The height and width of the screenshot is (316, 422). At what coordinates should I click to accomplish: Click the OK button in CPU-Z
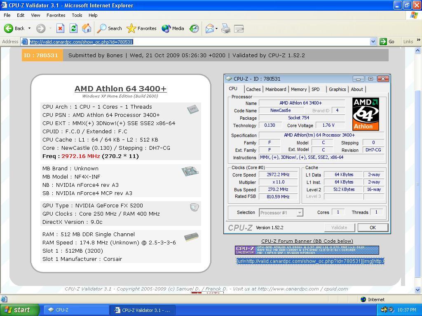click(373, 228)
